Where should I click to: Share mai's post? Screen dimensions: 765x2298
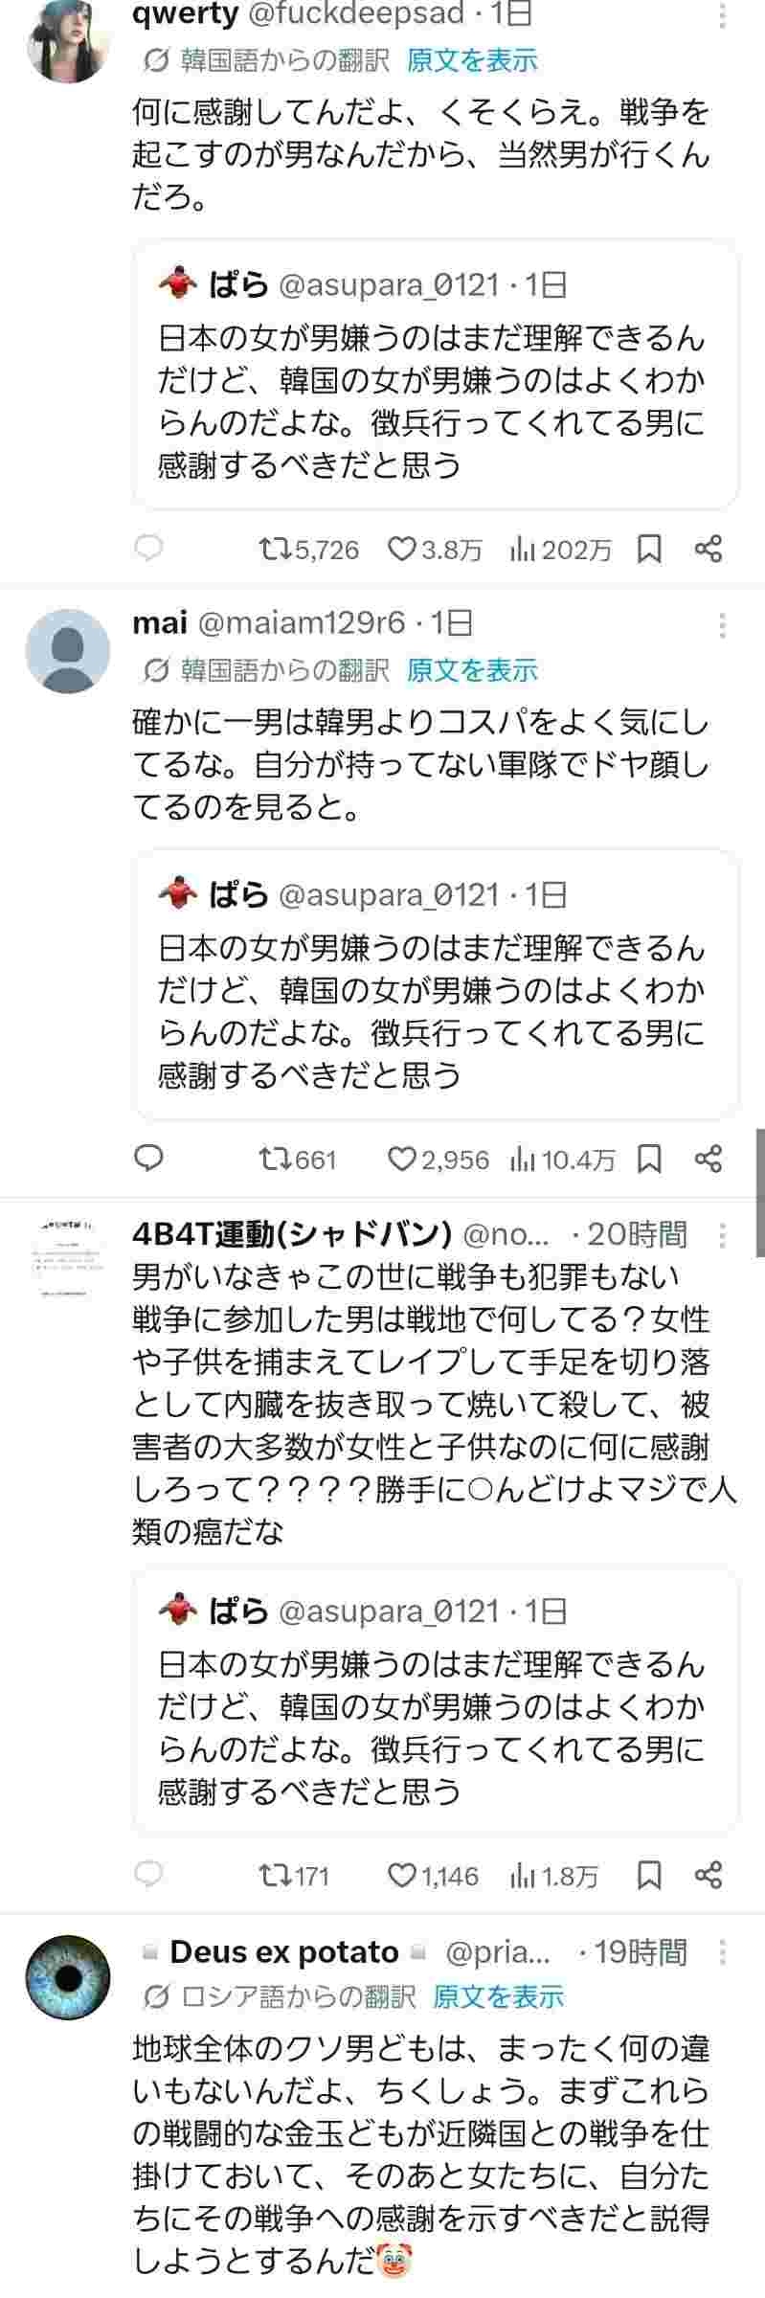click(x=708, y=1160)
